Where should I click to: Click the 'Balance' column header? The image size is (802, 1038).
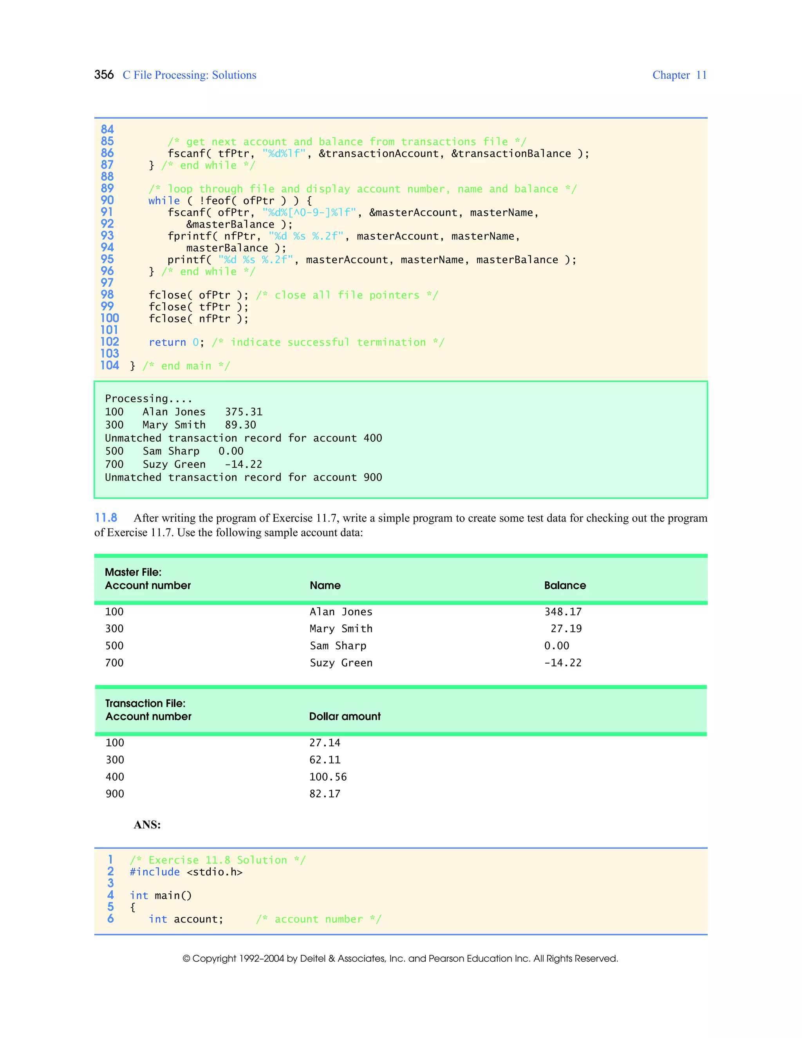(x=564, y=586)
